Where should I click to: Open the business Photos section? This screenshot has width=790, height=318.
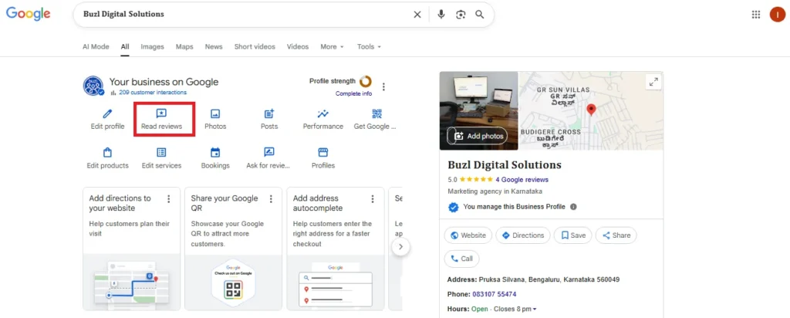[215, 120]
